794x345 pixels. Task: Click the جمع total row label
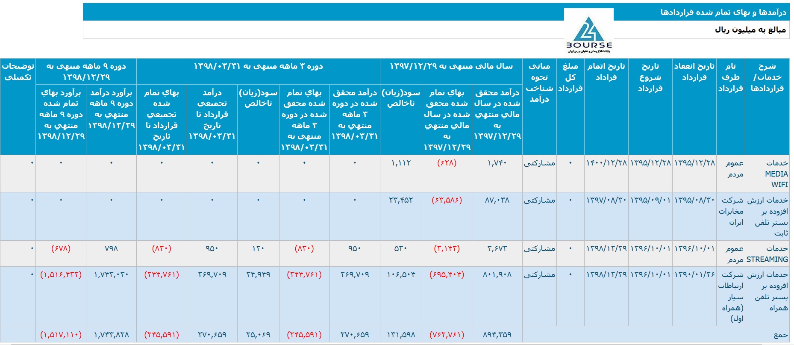coord(780,335)
